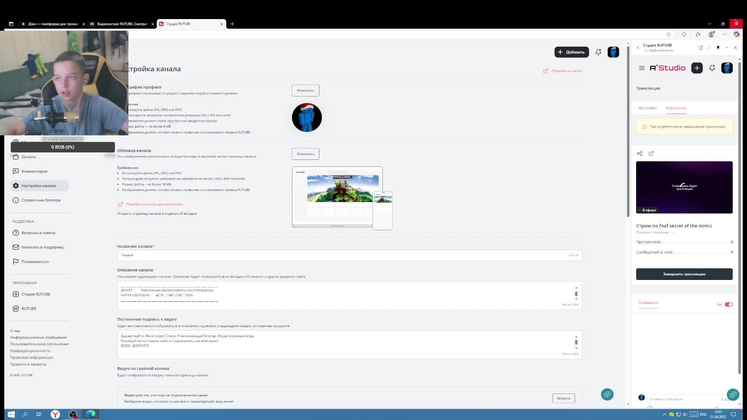
Task: Pin the Студия RUTUBE side panel
Action: (x=718, y=47)
